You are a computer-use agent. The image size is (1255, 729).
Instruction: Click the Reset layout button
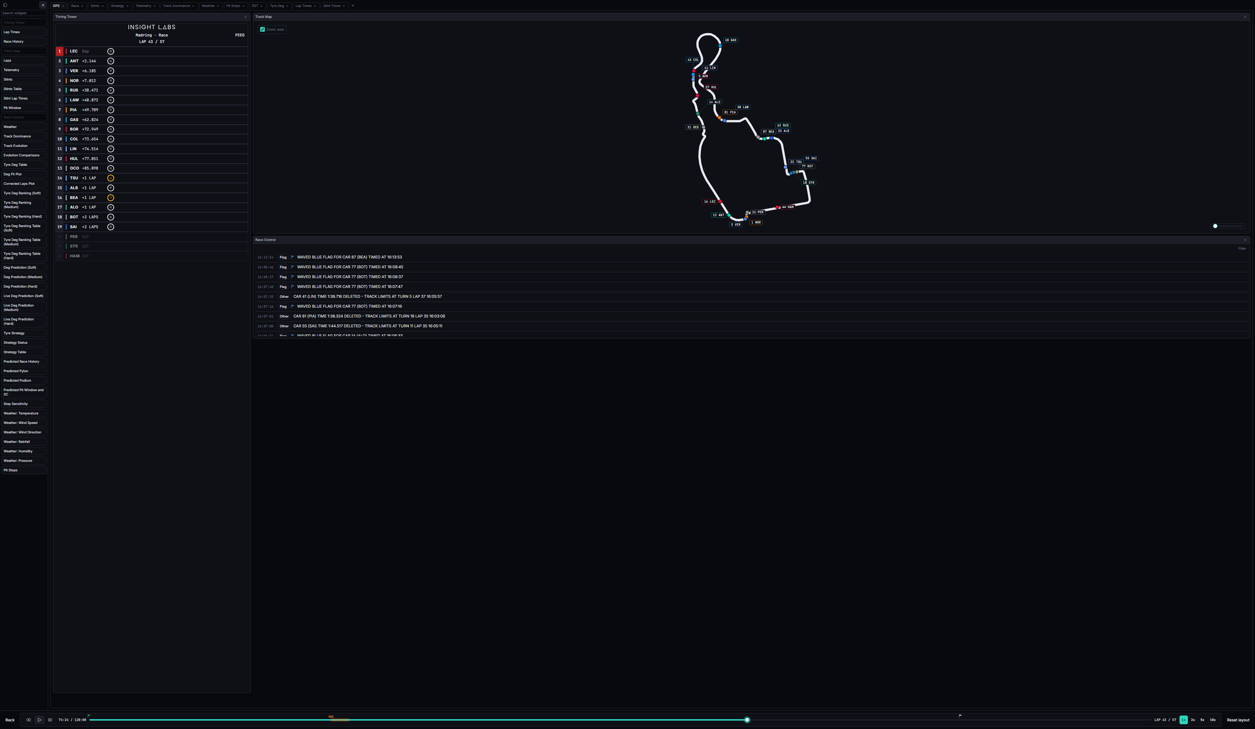point(1237,720)
